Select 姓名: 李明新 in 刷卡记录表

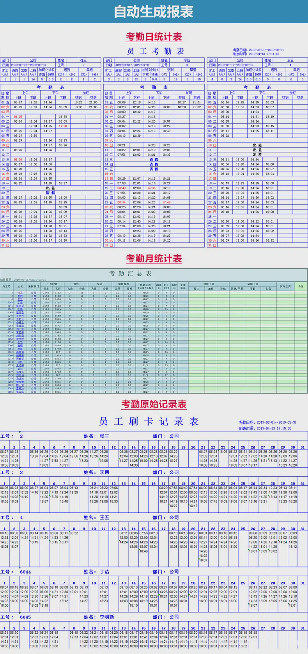(x=99, y=617)
